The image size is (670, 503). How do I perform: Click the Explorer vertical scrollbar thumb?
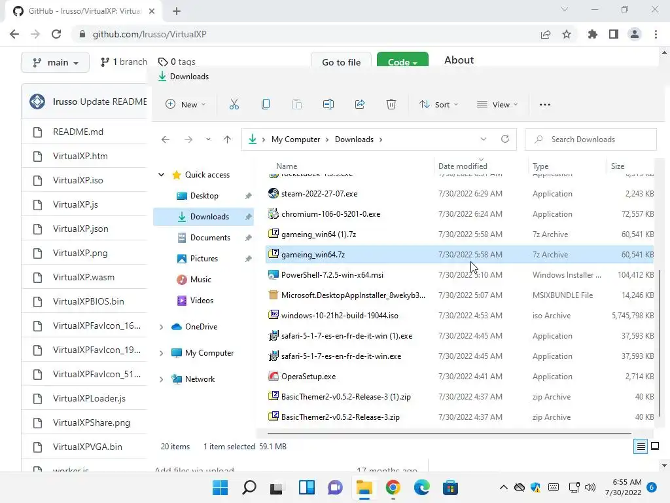(661, 342)
